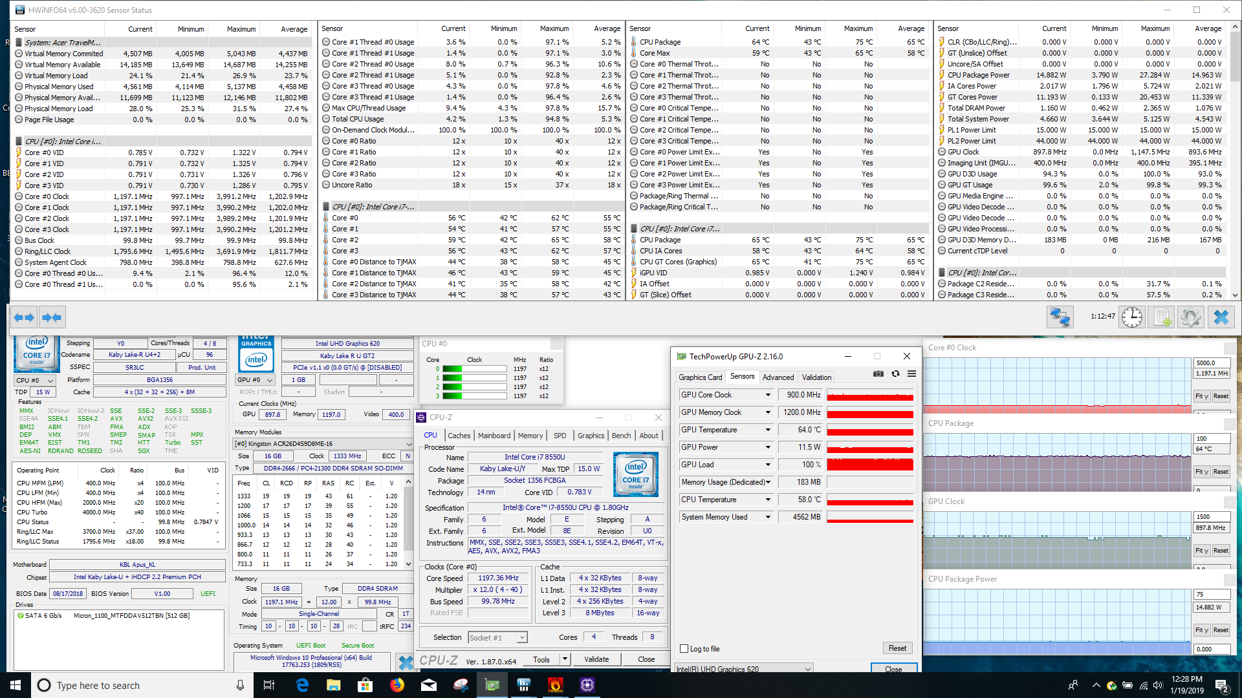1242x698 pixels.
Task: Open CPU-Z socket selection dropdown
Action: [521, 638]
